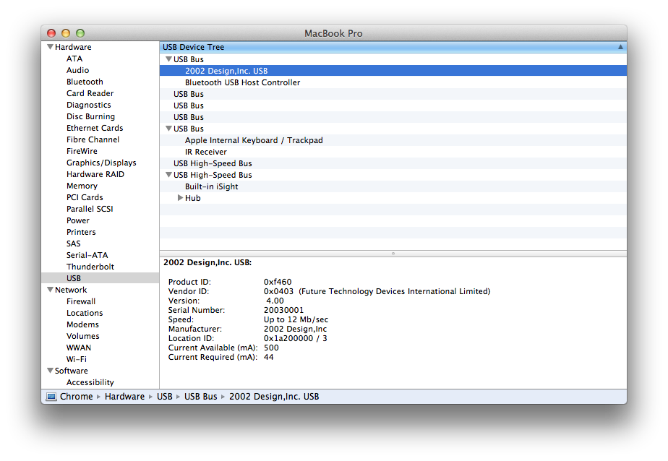This screenshot has height=461, width=668.
Task: Open the Memory hardware category
Action: tap(82, 186)
